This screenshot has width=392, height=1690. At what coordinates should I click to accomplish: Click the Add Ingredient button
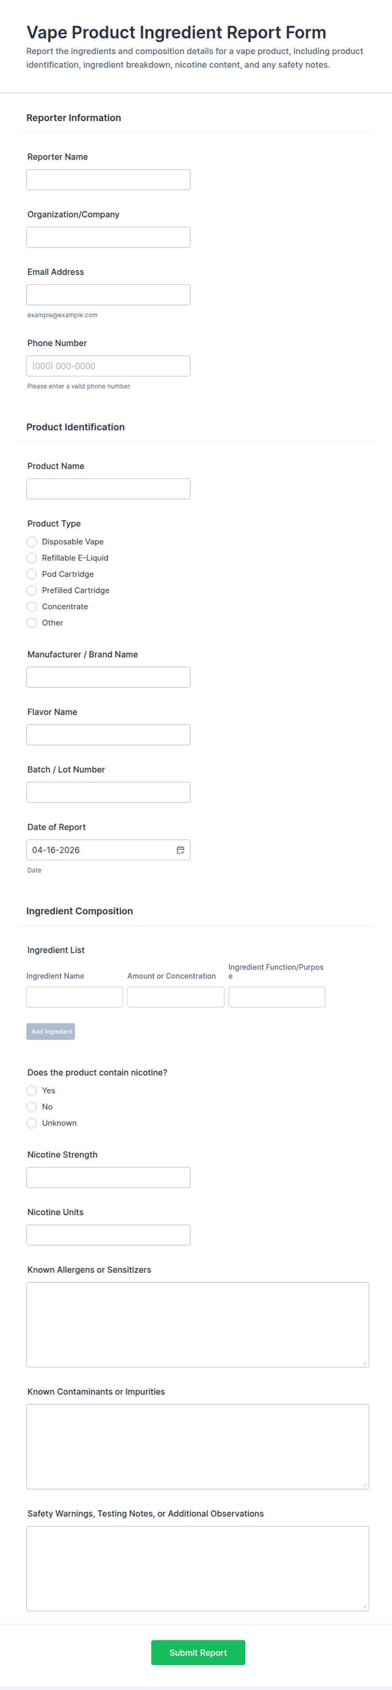click(x=51, y=1031)
